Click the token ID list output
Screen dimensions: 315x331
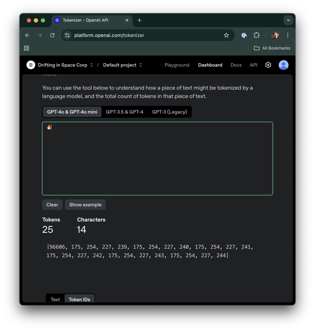point(150,251)
